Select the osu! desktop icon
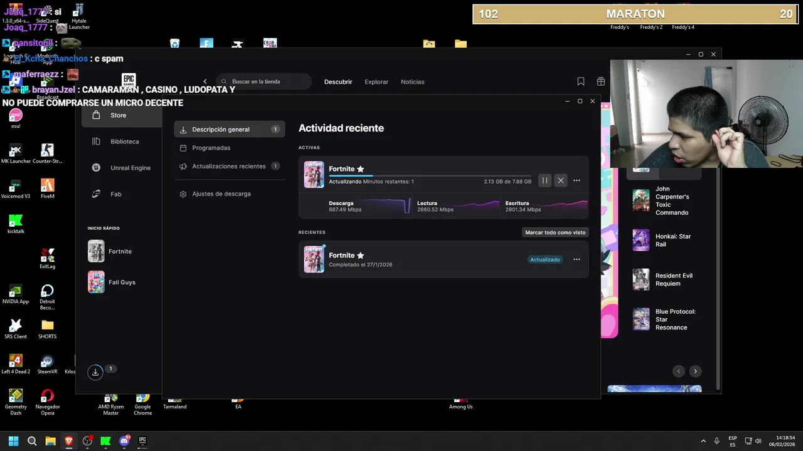 (x=16, y=118)
